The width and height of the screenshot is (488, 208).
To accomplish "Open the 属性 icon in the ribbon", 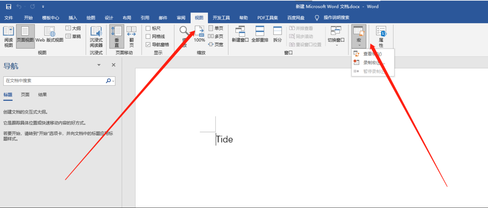I will [x=381, y=36].
